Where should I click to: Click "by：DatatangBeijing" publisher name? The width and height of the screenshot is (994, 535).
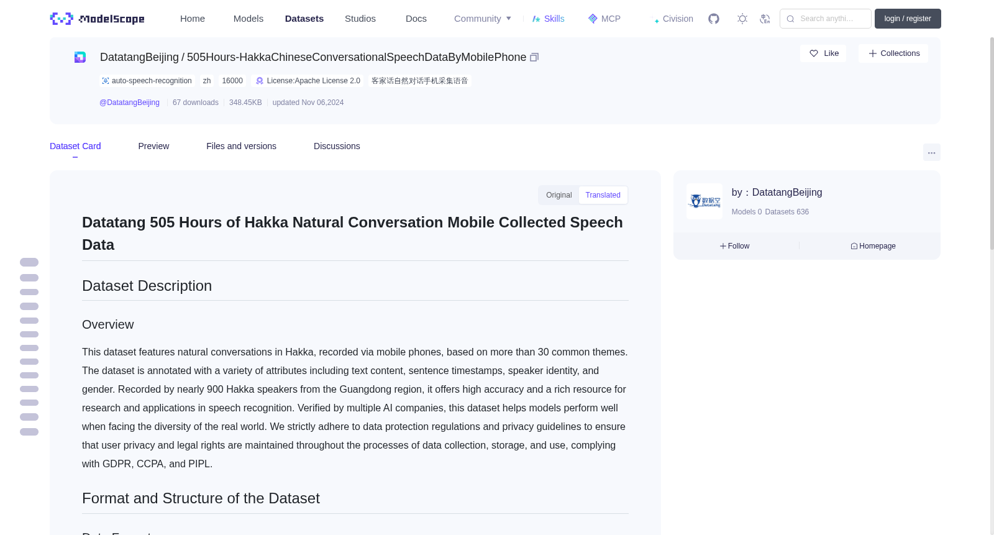777,193
